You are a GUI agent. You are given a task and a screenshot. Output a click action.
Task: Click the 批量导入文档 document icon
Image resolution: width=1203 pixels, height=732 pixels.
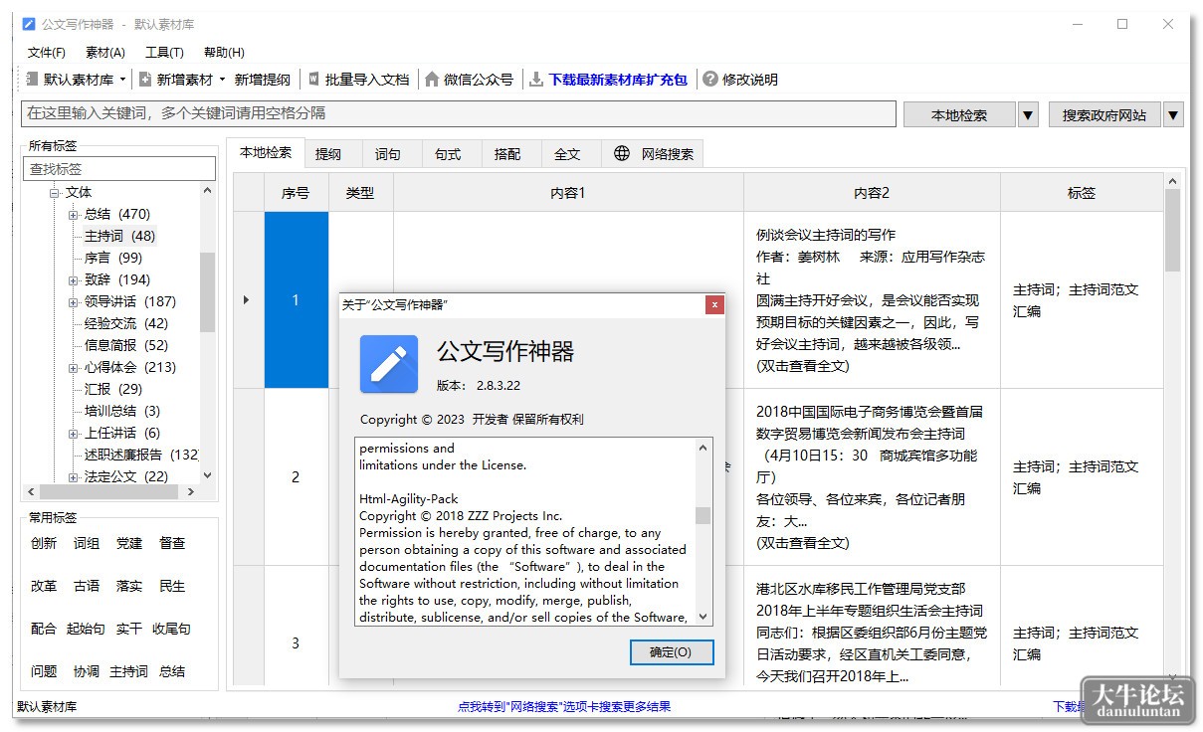313,80
